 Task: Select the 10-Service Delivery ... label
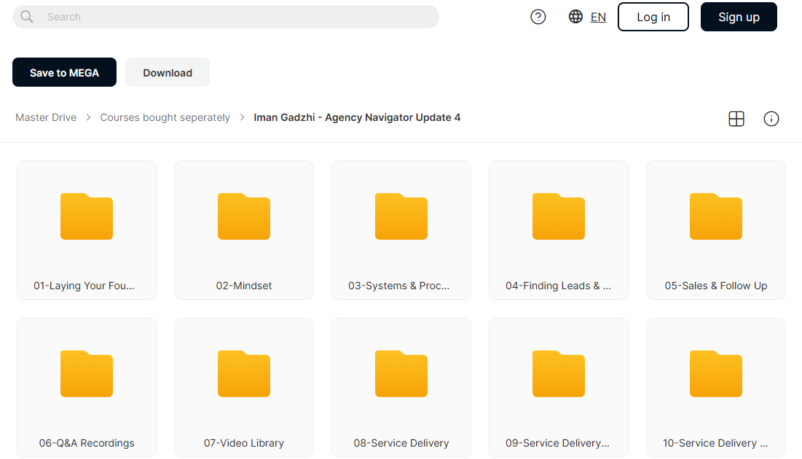[715, 443]
